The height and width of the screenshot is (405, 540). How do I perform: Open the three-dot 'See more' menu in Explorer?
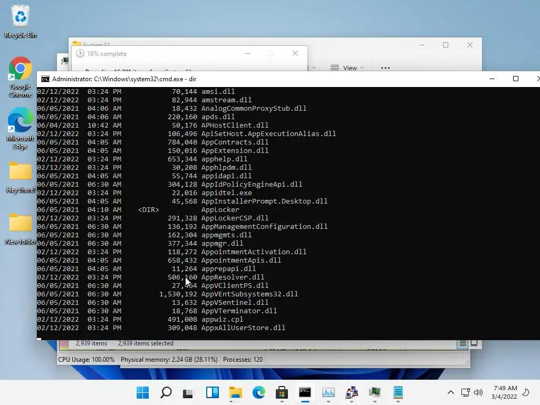point(385,68)
